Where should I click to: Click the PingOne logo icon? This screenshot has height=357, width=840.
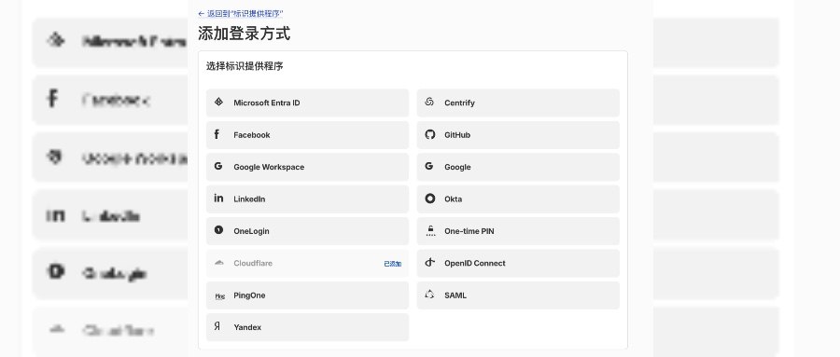(x=219, y=296)
